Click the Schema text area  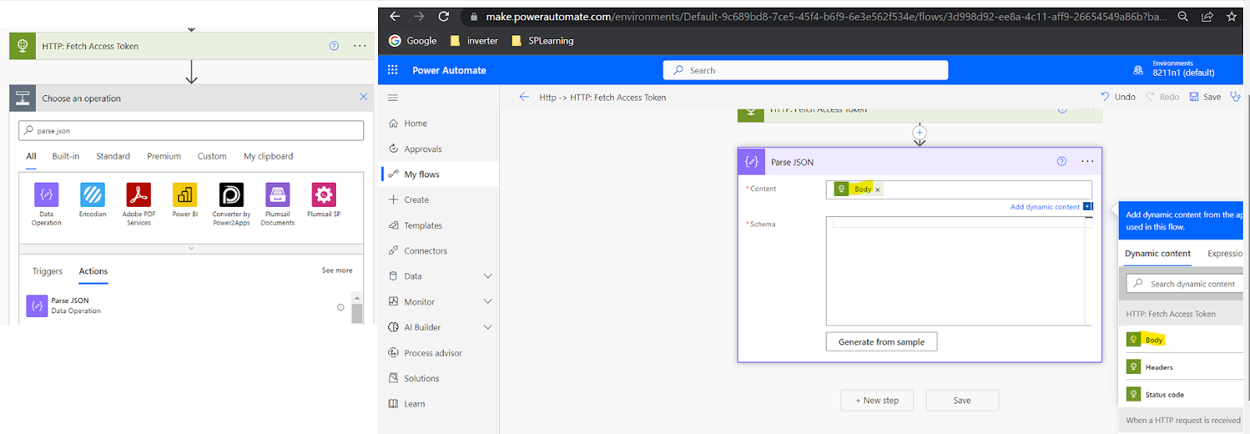[959, 271]
